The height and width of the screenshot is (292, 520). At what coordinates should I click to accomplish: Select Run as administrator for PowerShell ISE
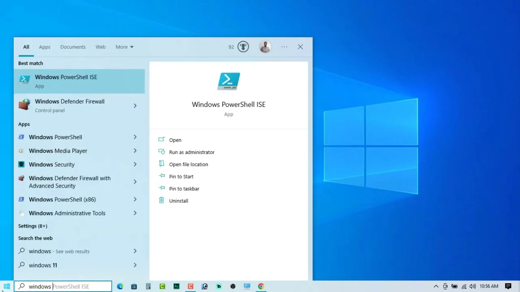(191, 152)
